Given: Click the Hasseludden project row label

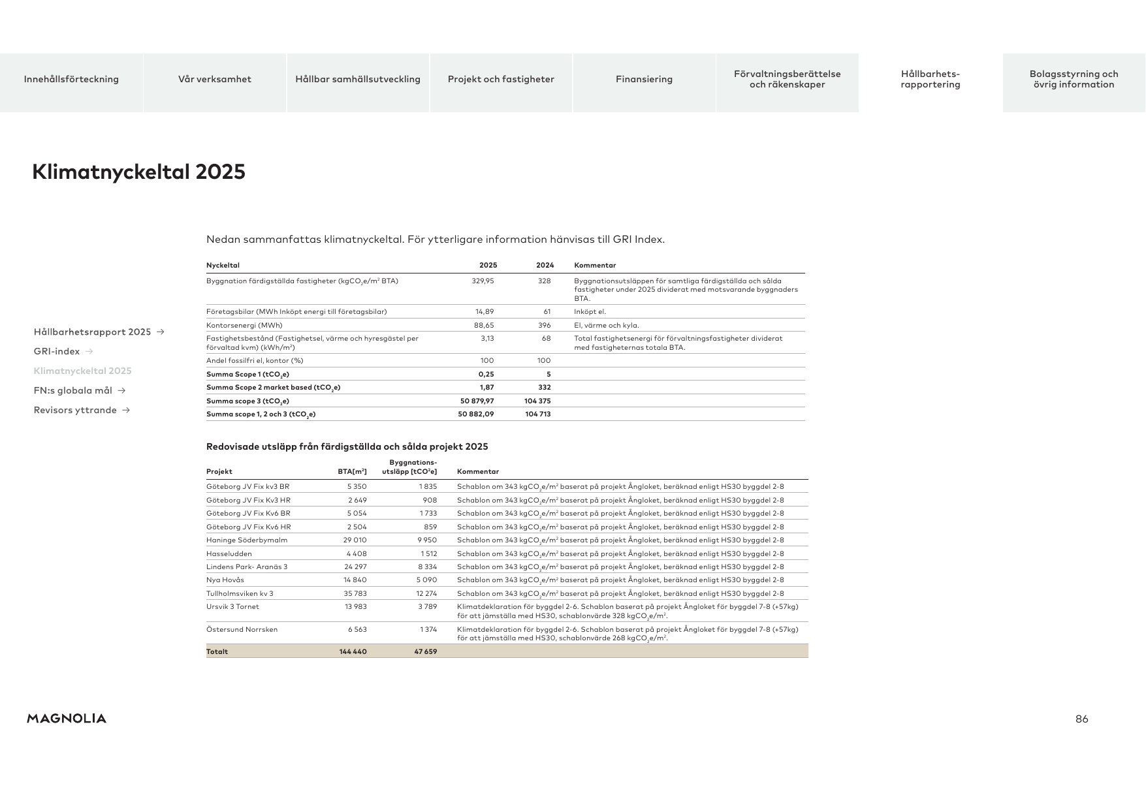Looking at the screenshot, I should 229,553.
